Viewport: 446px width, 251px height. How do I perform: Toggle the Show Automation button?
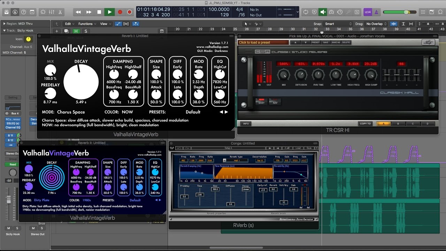point(118,24)
